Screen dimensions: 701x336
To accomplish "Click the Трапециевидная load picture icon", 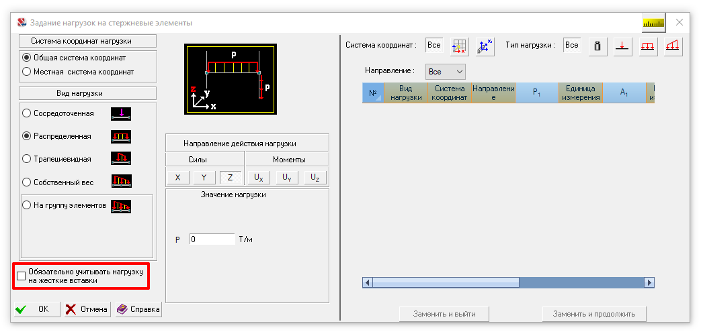I will click(x=121, y=158).
